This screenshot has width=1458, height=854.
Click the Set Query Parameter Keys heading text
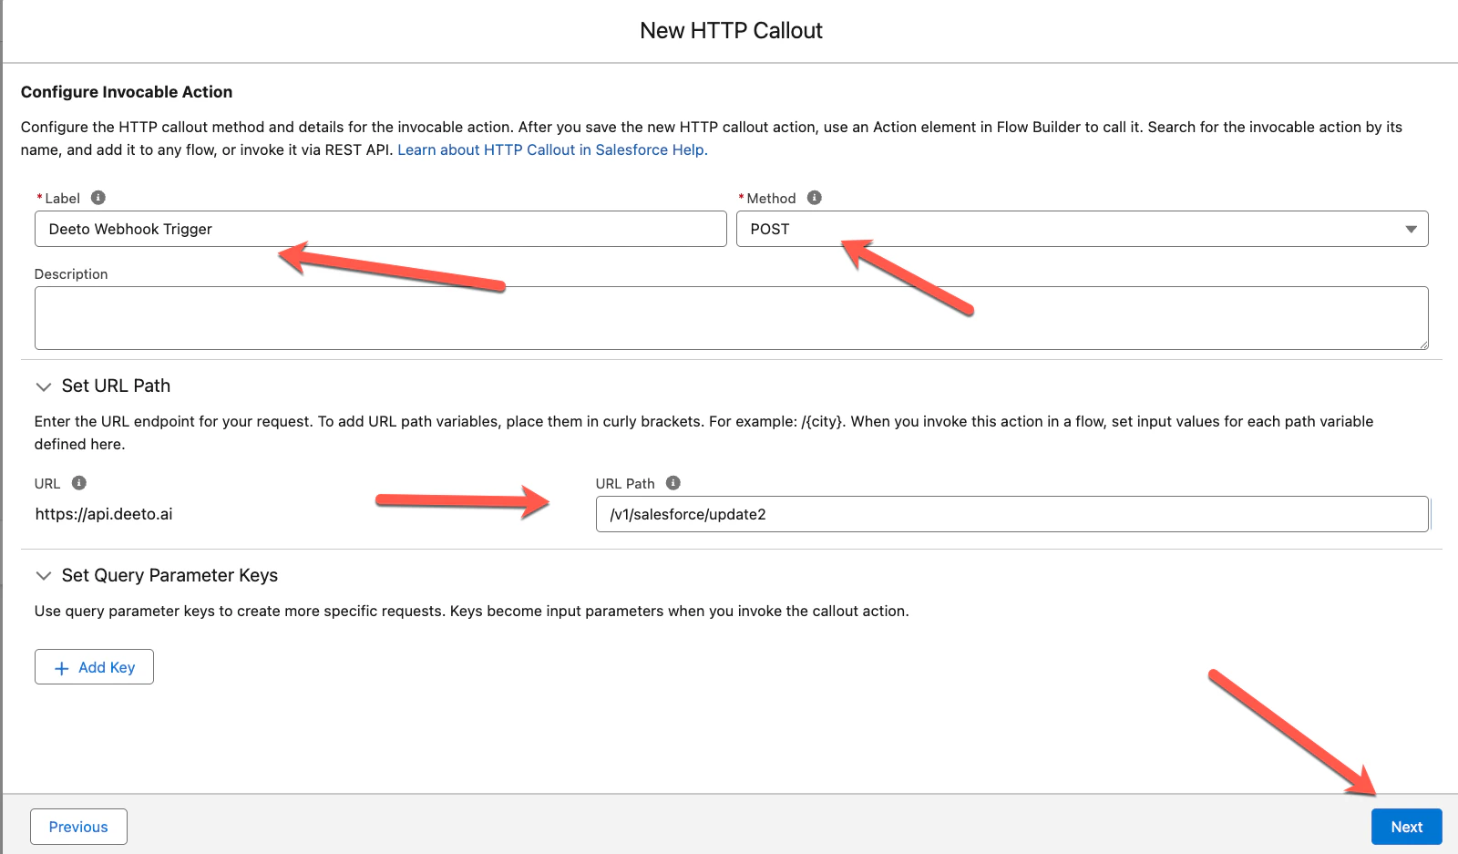coord(169,576)
